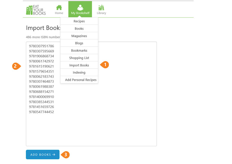Go to Shopping List
Viewport: 232px width, 164px height.
[x=79, y=58]
